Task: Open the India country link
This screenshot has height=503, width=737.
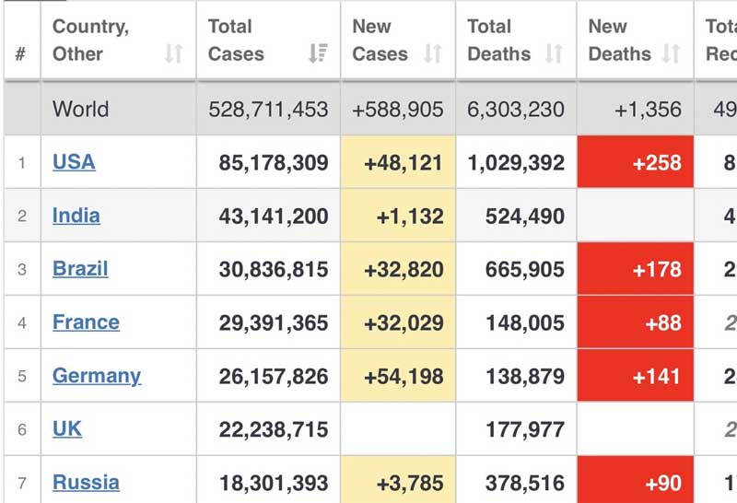Action: (76, 216)
